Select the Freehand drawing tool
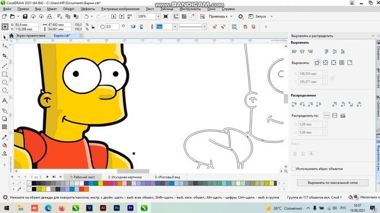 [x=4, y=66]
